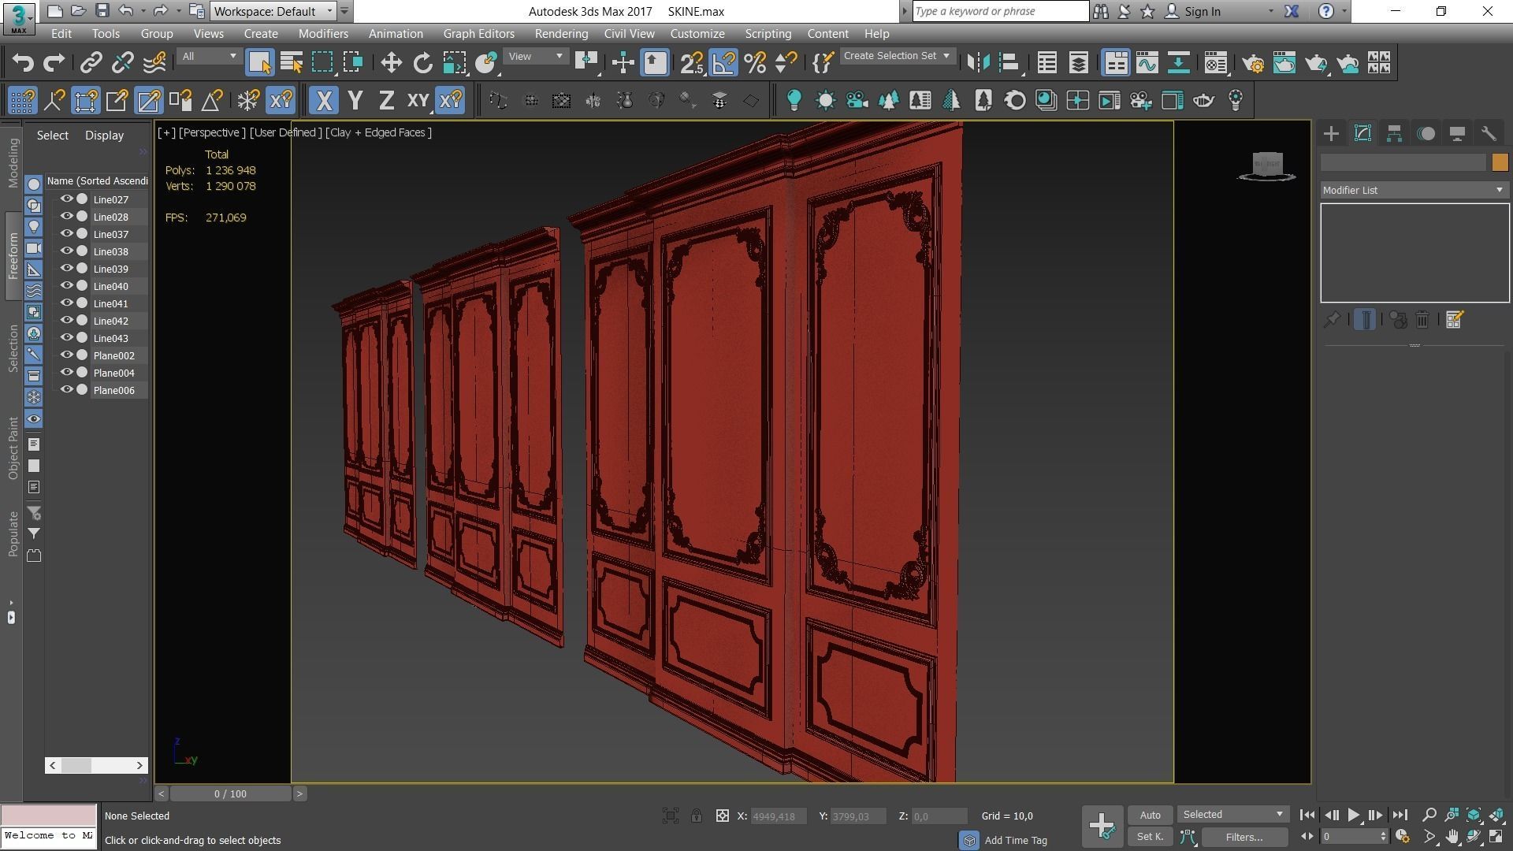Image resolution: width=1513 pixels, height=851 pixels.
Task: Click the Undo arrow in main toolbar
Action: [x=23, y=62]
